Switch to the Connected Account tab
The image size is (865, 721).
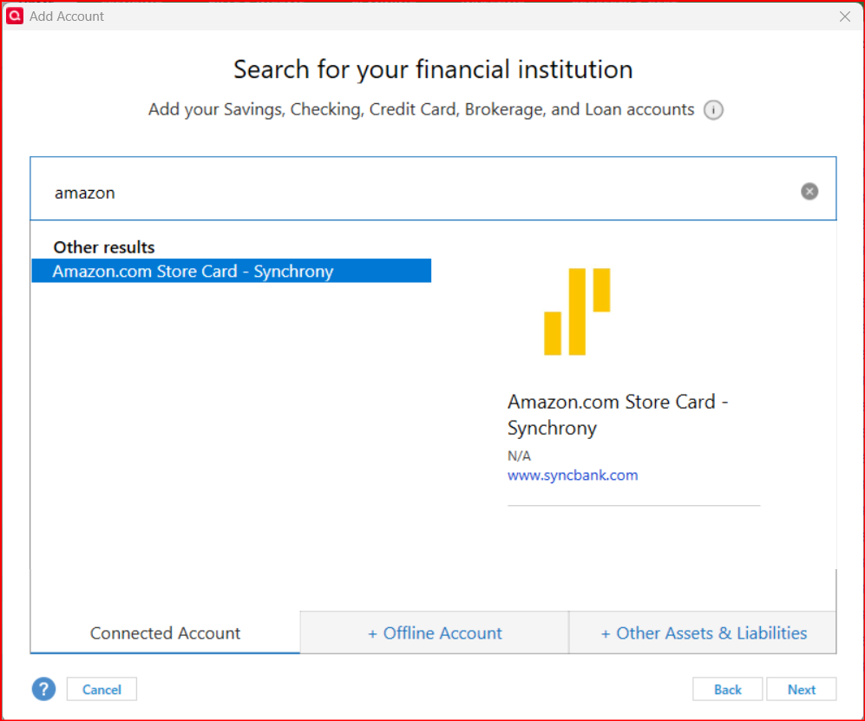(x=165, y=633)
